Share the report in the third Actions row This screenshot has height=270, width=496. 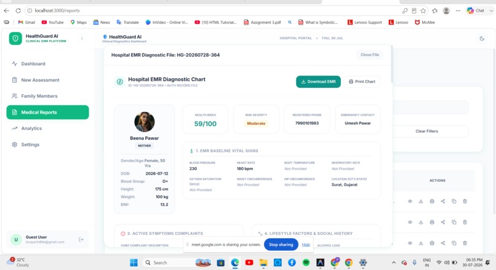[x=443, y=243]
